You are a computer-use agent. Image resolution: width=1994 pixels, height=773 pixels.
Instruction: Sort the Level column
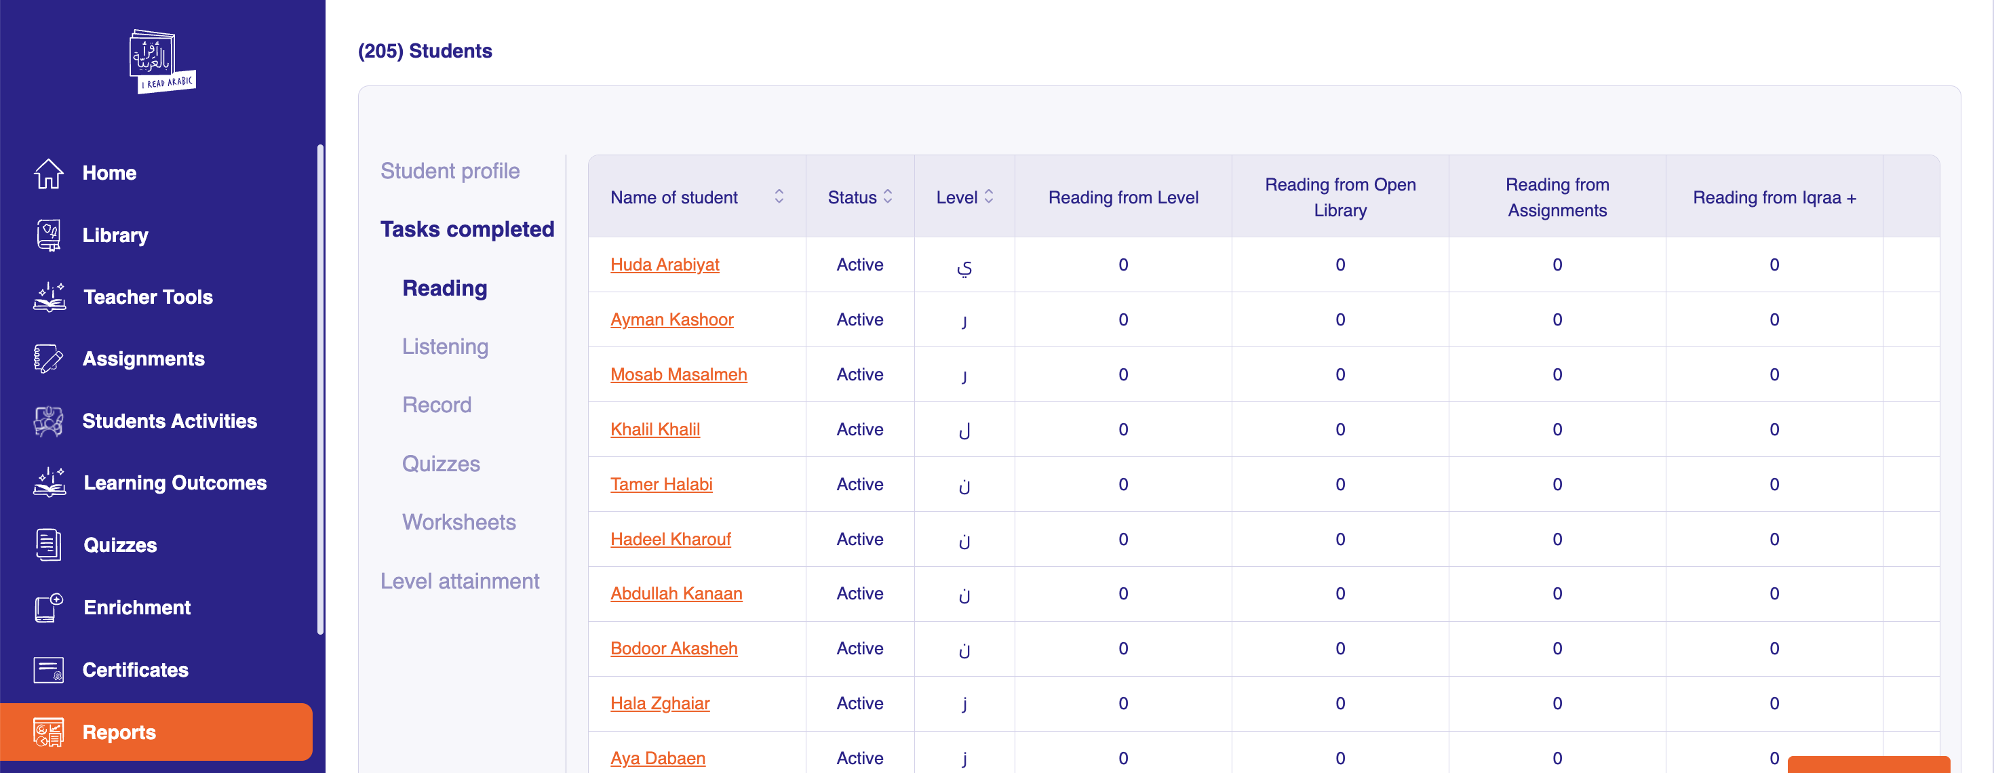pyautogui.click(x=988, y=197)
